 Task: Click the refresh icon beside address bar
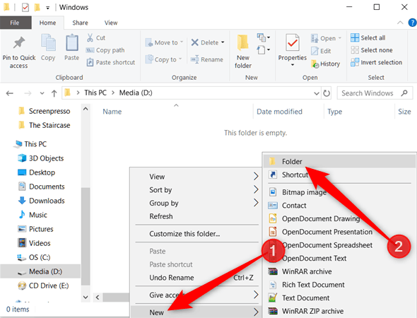pos(327,93)
